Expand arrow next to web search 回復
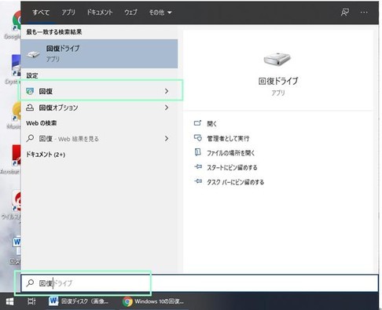Viewport: 382px width, 310px height. tap(167, 138)
